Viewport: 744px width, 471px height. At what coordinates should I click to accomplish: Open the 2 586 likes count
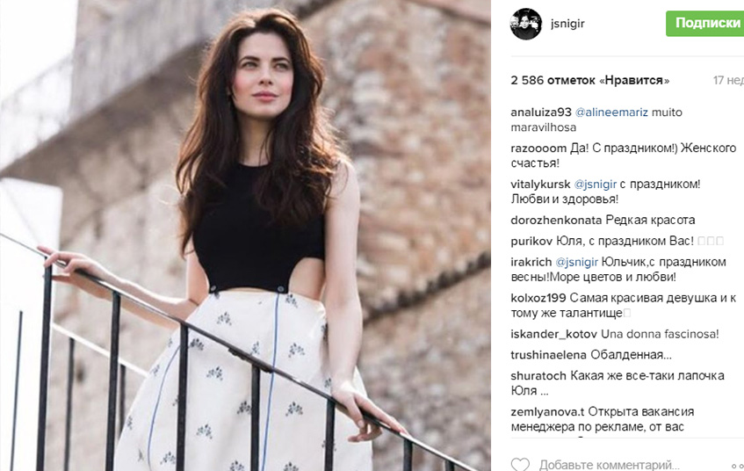click(x=589, y=80)
